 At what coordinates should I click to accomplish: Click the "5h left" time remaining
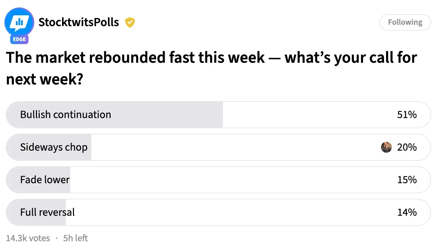tap(75, 238)
